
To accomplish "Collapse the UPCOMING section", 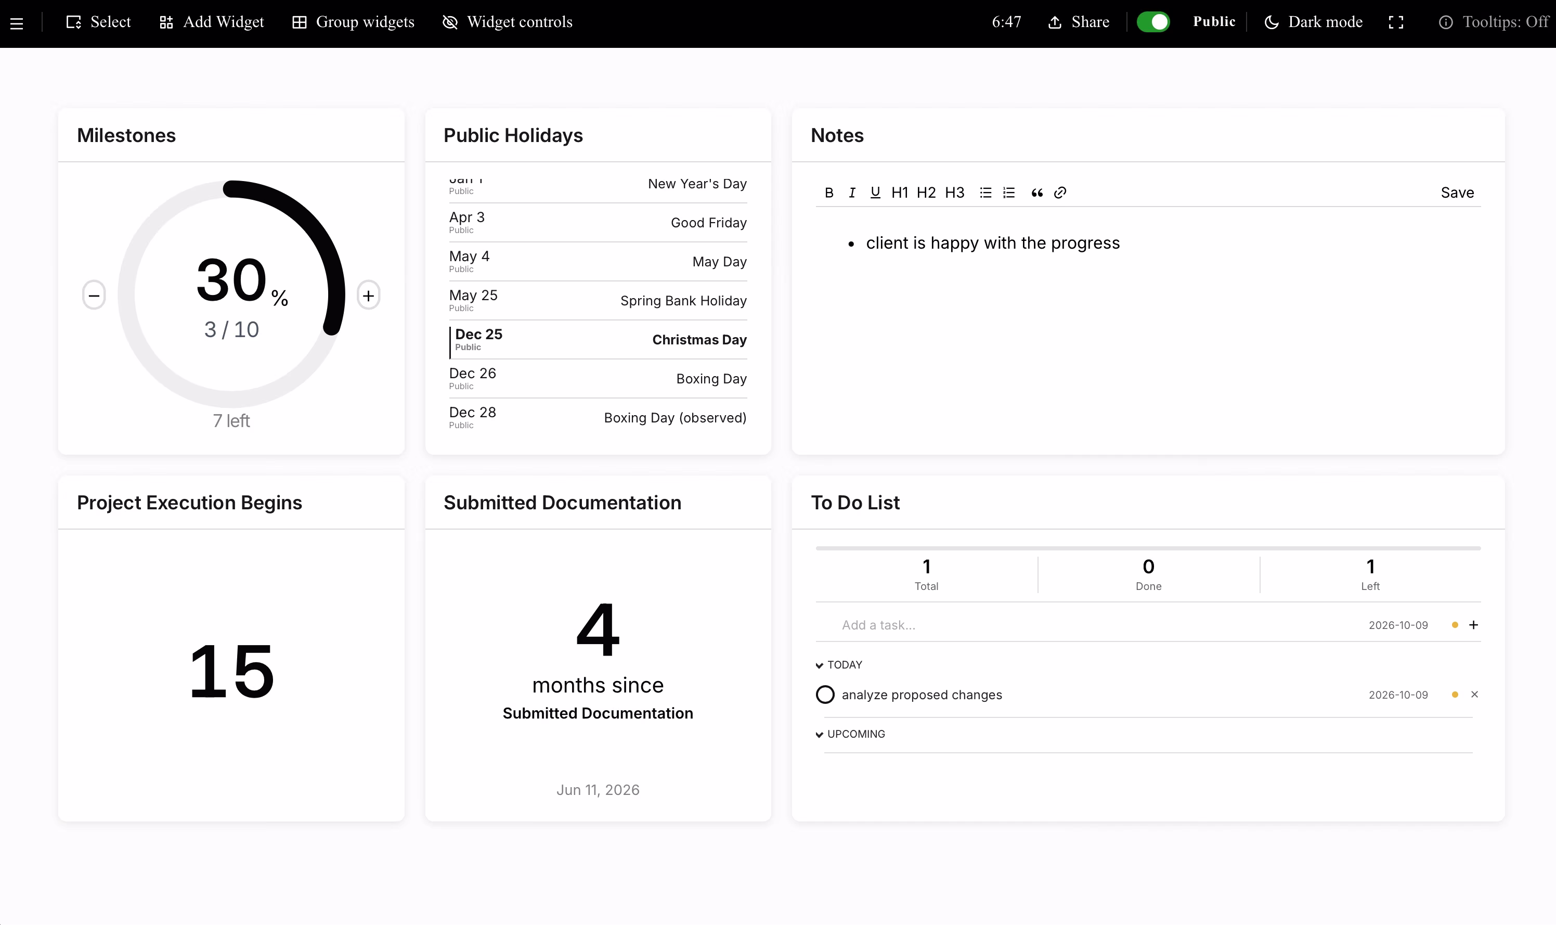I will click(x=850, y=734).
